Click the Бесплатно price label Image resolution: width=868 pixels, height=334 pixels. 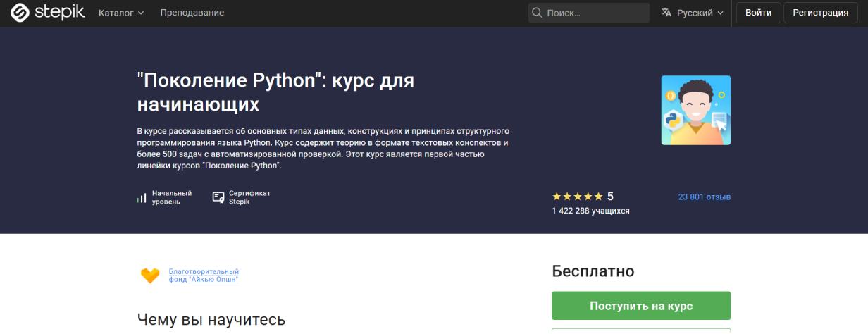click(593, 271)
